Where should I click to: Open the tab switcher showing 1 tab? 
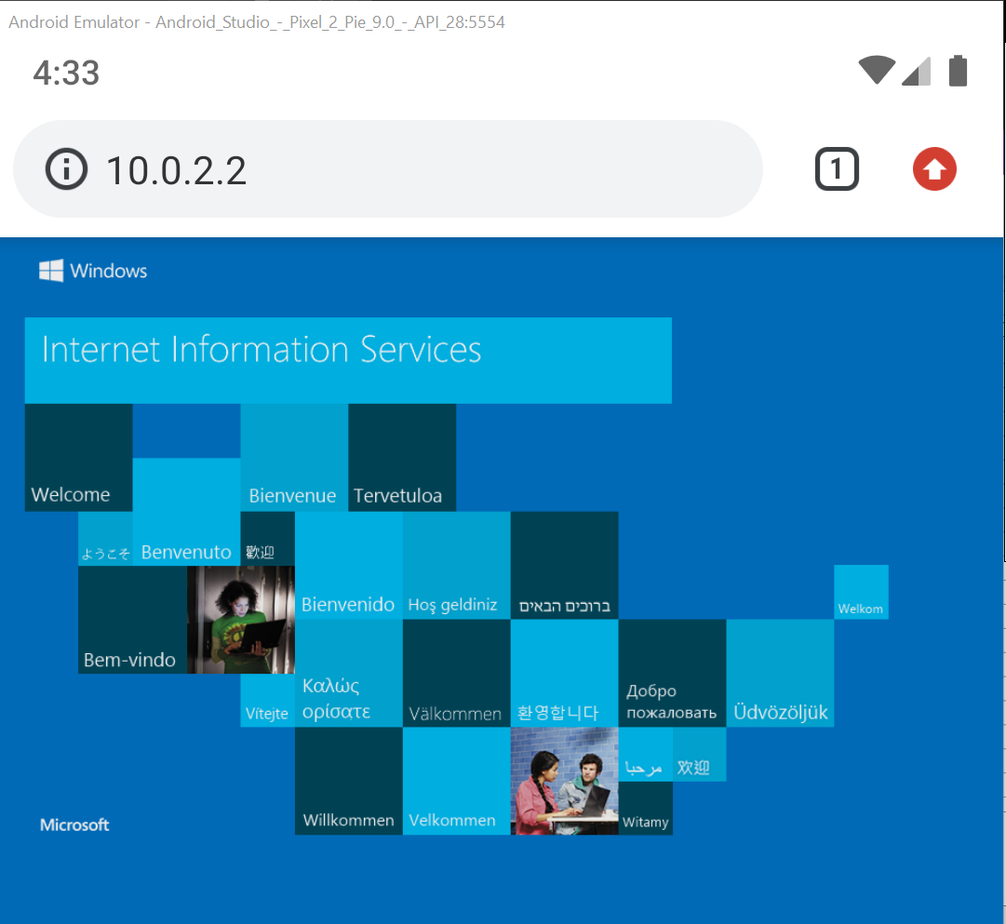coord(837,169)
